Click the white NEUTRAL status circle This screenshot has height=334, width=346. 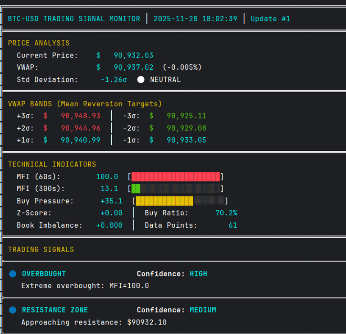point(141,80)
